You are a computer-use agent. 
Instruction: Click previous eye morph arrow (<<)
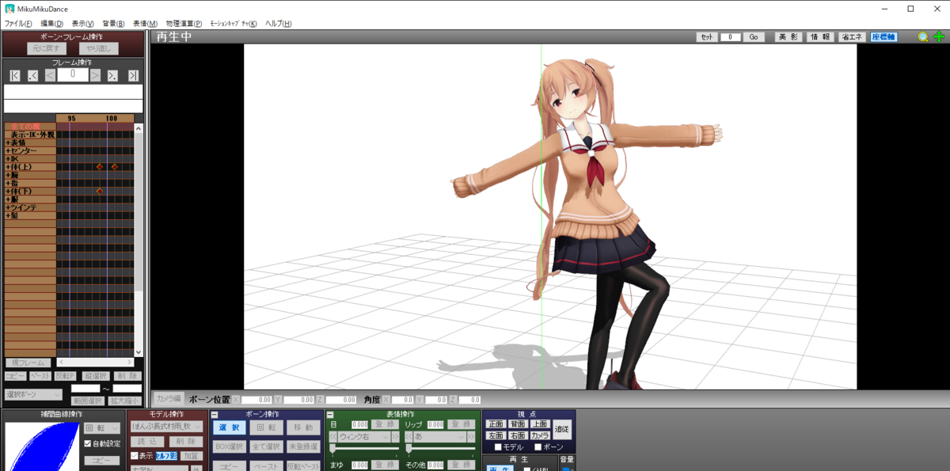pyautogui.click(x=333, y=437)
